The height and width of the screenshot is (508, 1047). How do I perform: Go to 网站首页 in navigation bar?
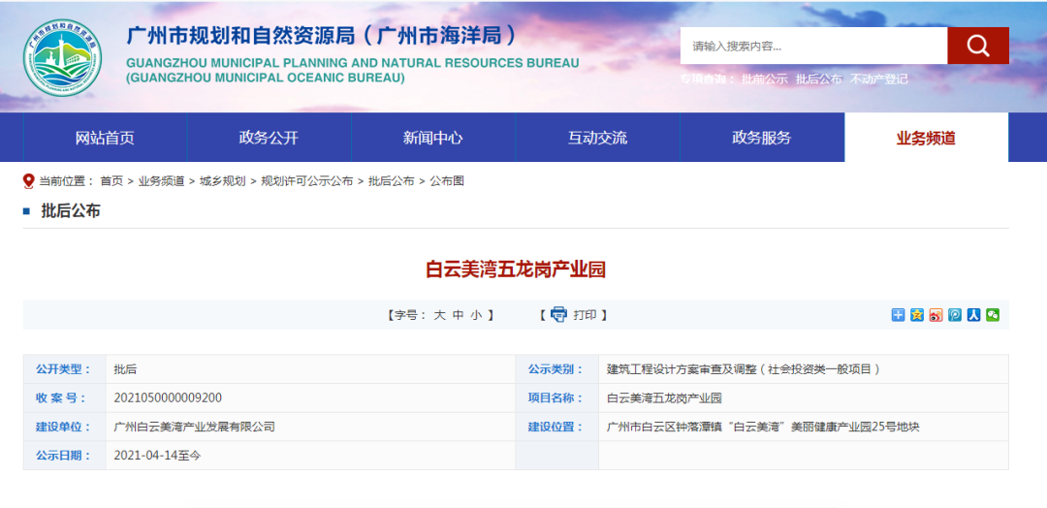[105, 138]
